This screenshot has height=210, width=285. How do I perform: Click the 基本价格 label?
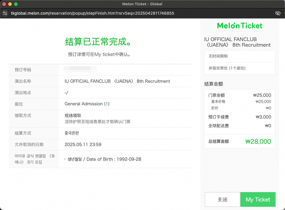(x=218, y=102)
